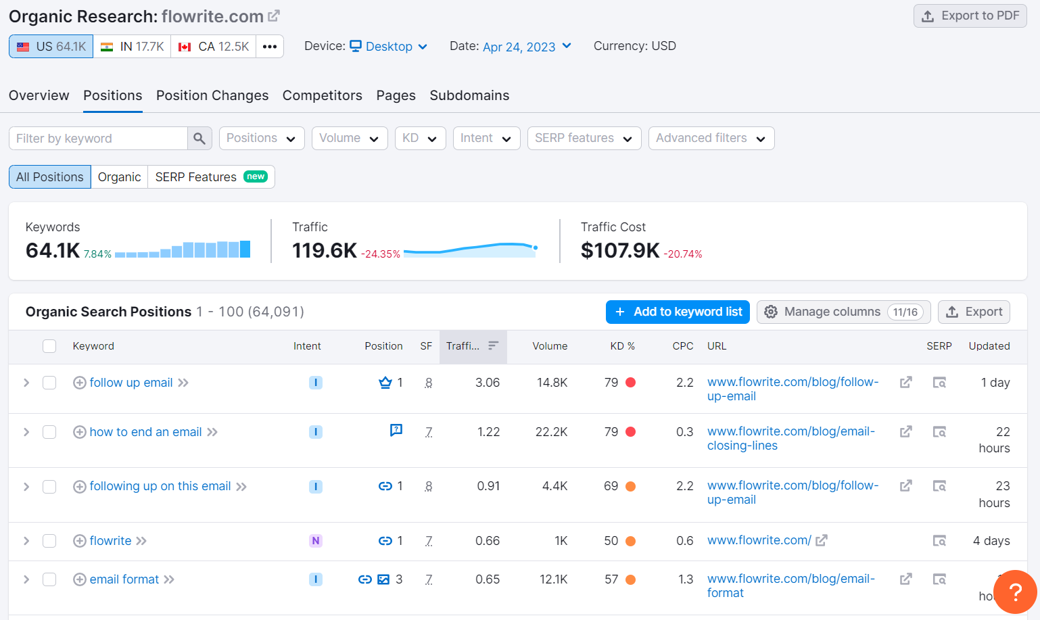
Task: Open Manage columns 11/16 button
Action: (x=844, y=312)
